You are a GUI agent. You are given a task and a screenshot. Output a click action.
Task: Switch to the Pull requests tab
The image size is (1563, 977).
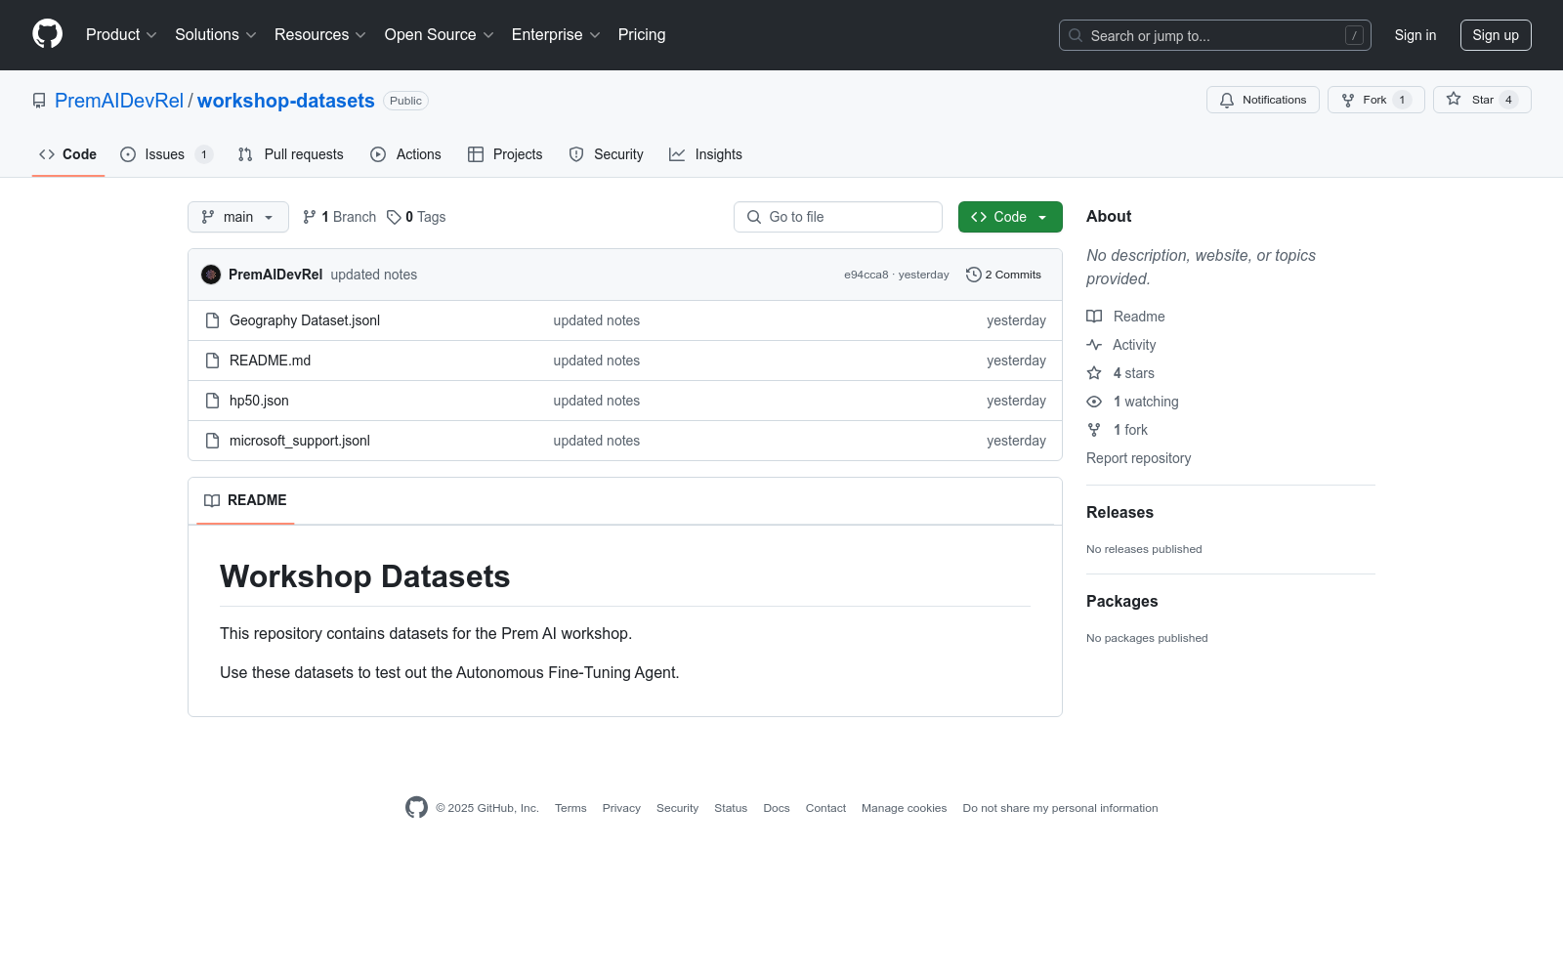(291, 154)
